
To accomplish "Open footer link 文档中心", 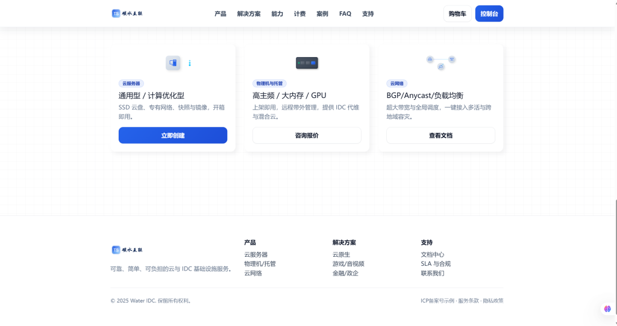I will coord(433,254).
